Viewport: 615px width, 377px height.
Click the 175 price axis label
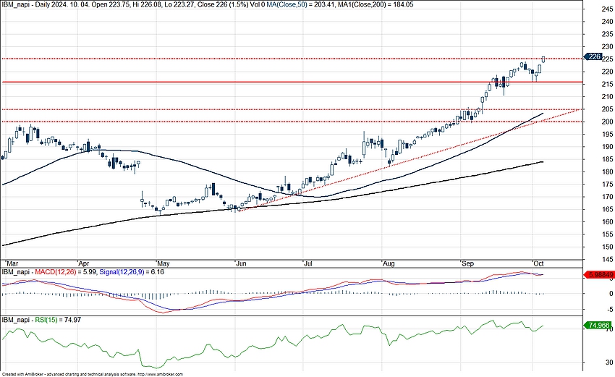tap(607, 185)
